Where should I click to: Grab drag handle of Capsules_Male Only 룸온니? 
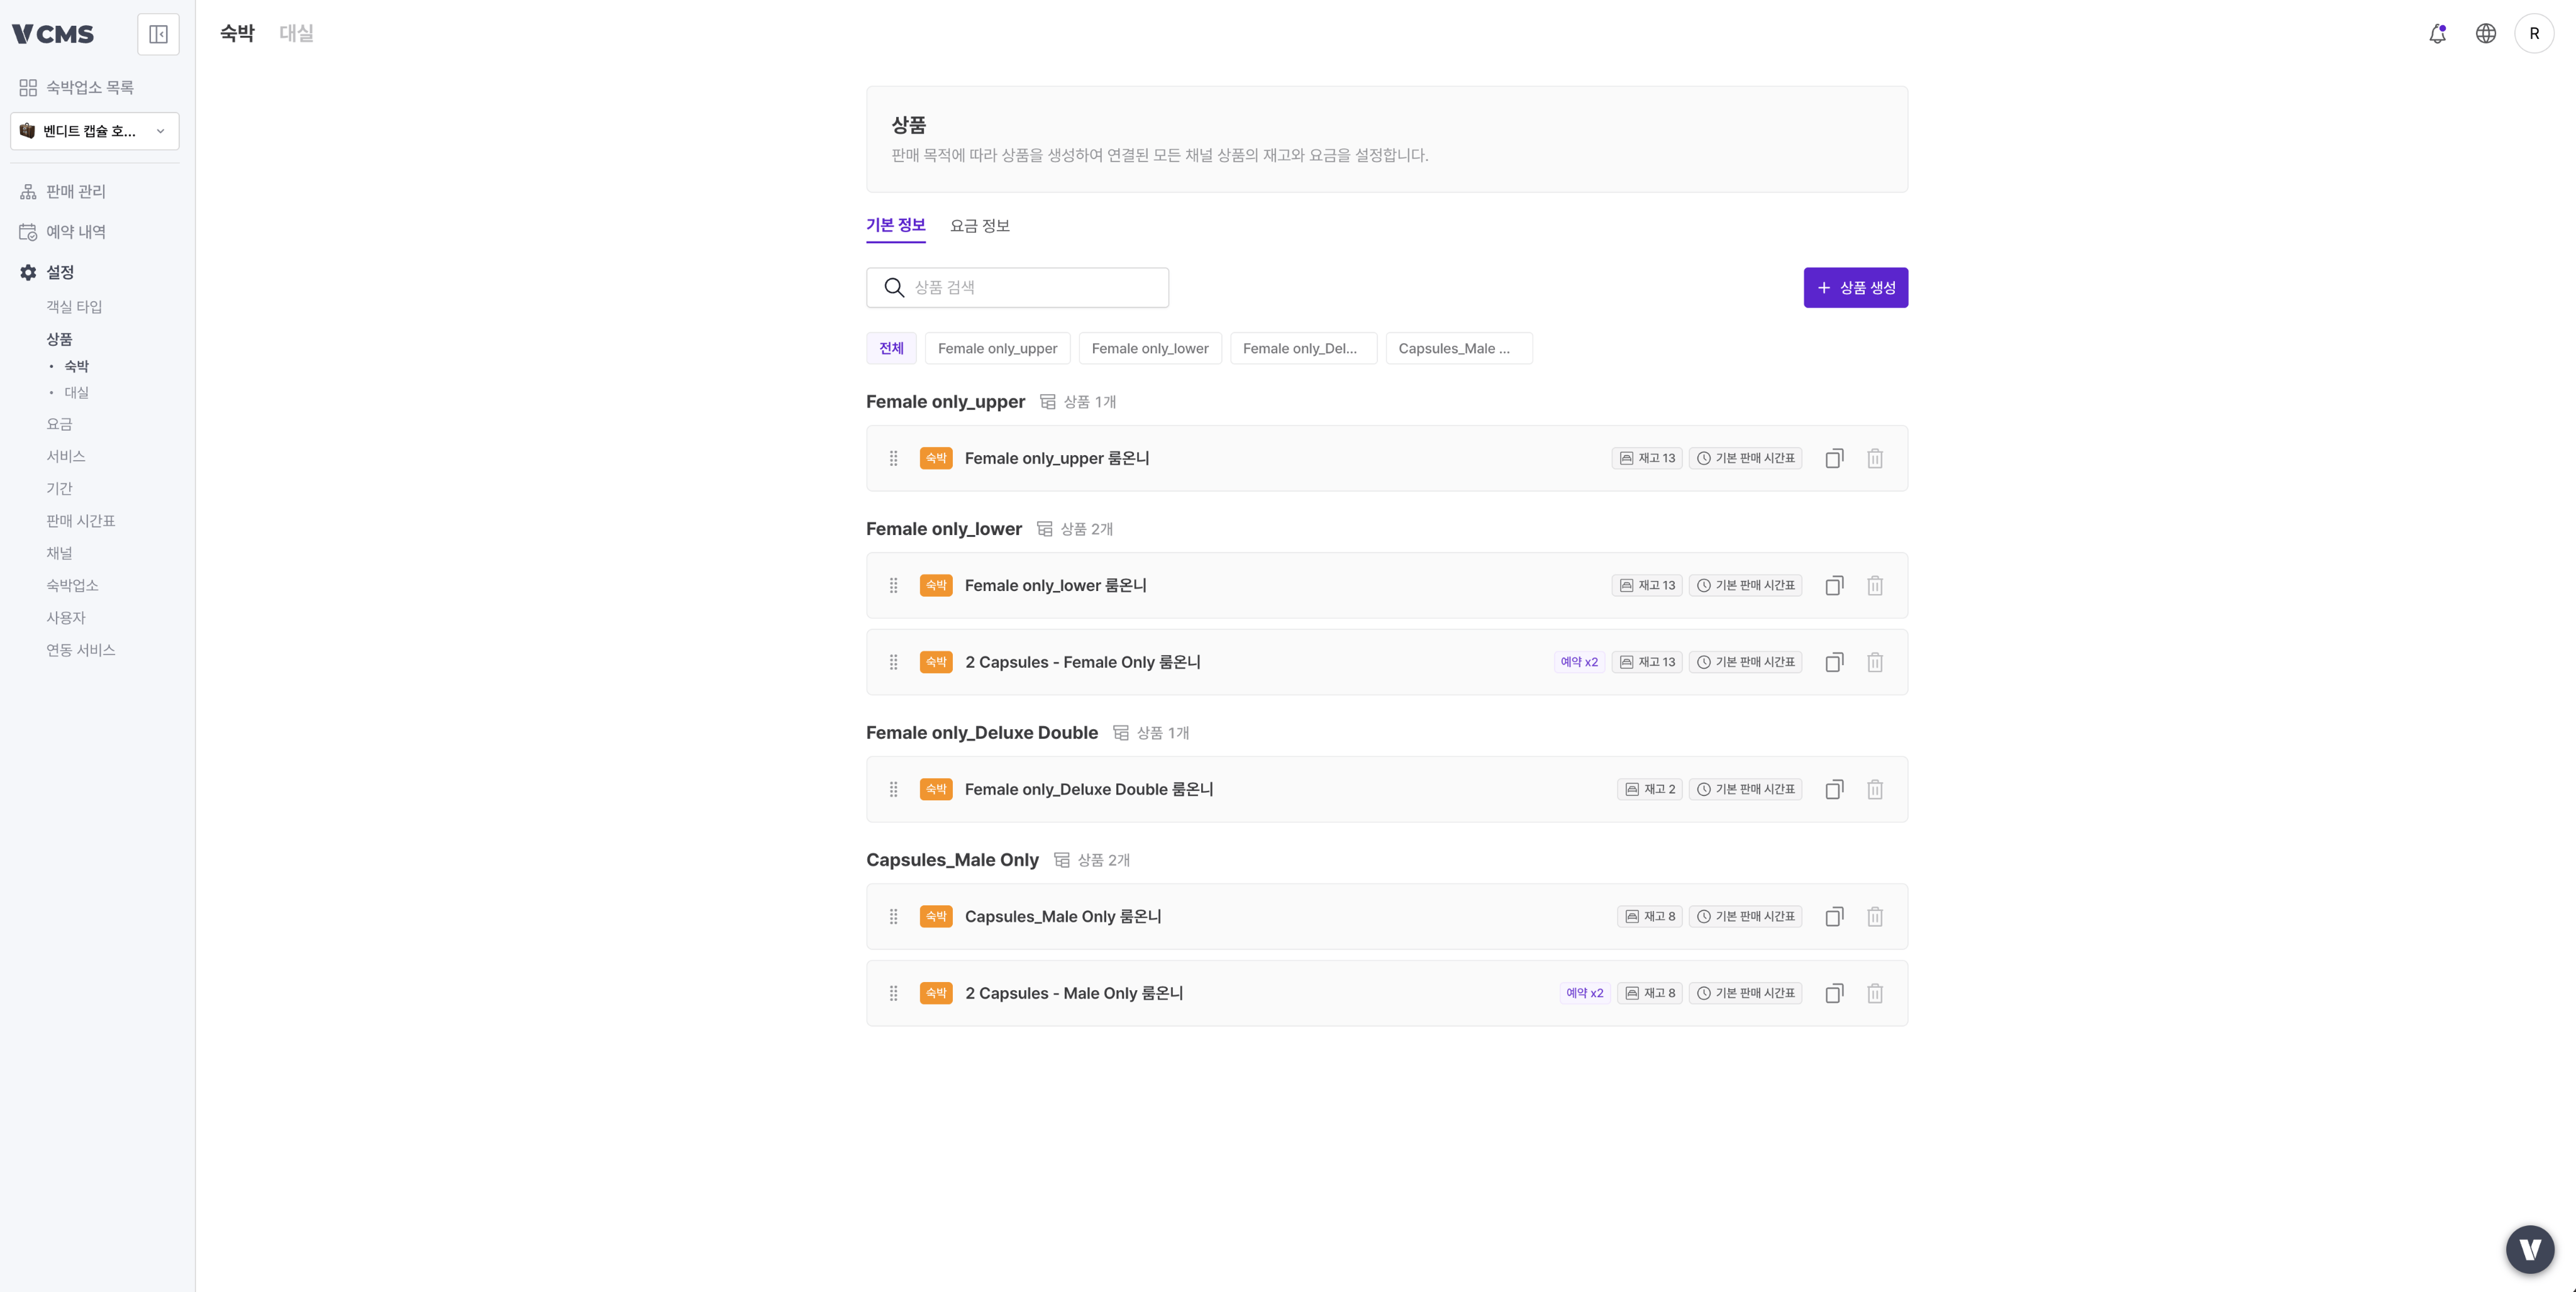(x=893, y=916)
